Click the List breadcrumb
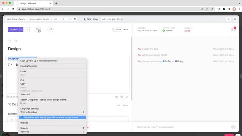The image size is (242, 136). click(x=56, y=19)
